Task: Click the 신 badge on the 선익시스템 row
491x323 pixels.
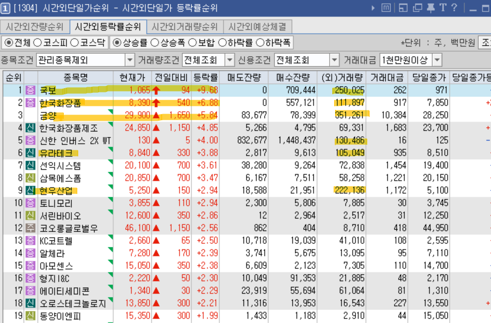Action: [30, 165]
